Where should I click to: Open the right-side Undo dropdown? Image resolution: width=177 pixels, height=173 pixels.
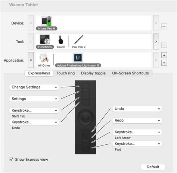click(137, 109)
